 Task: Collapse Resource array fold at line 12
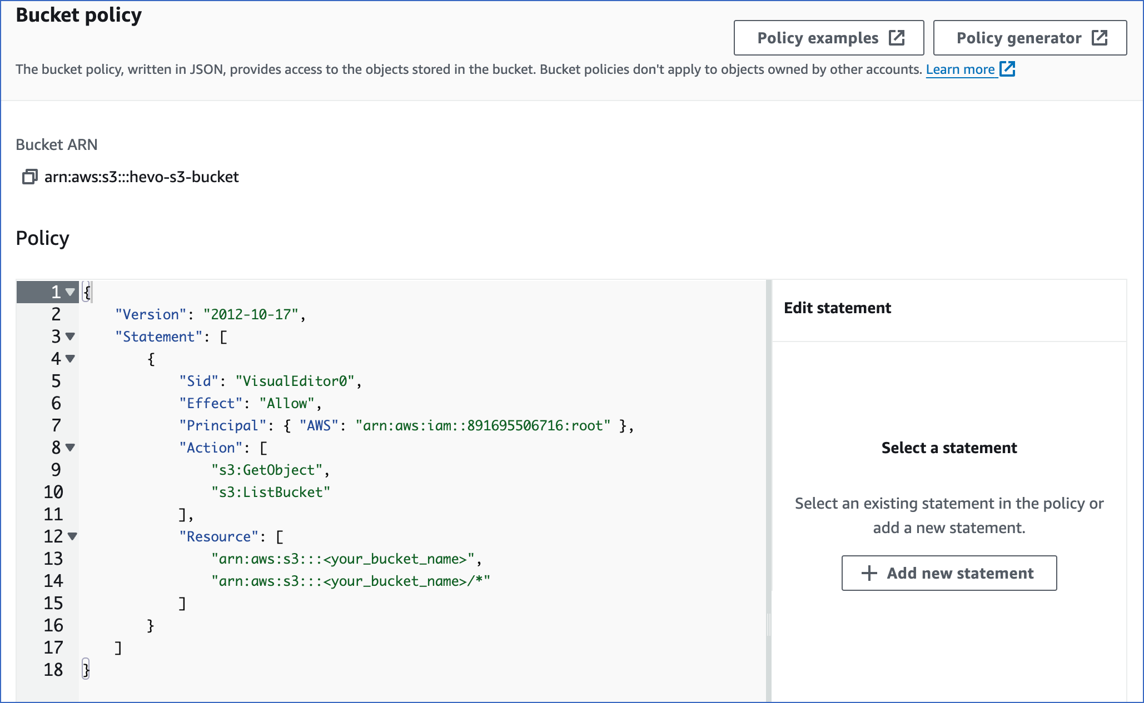tap(72, 536)
